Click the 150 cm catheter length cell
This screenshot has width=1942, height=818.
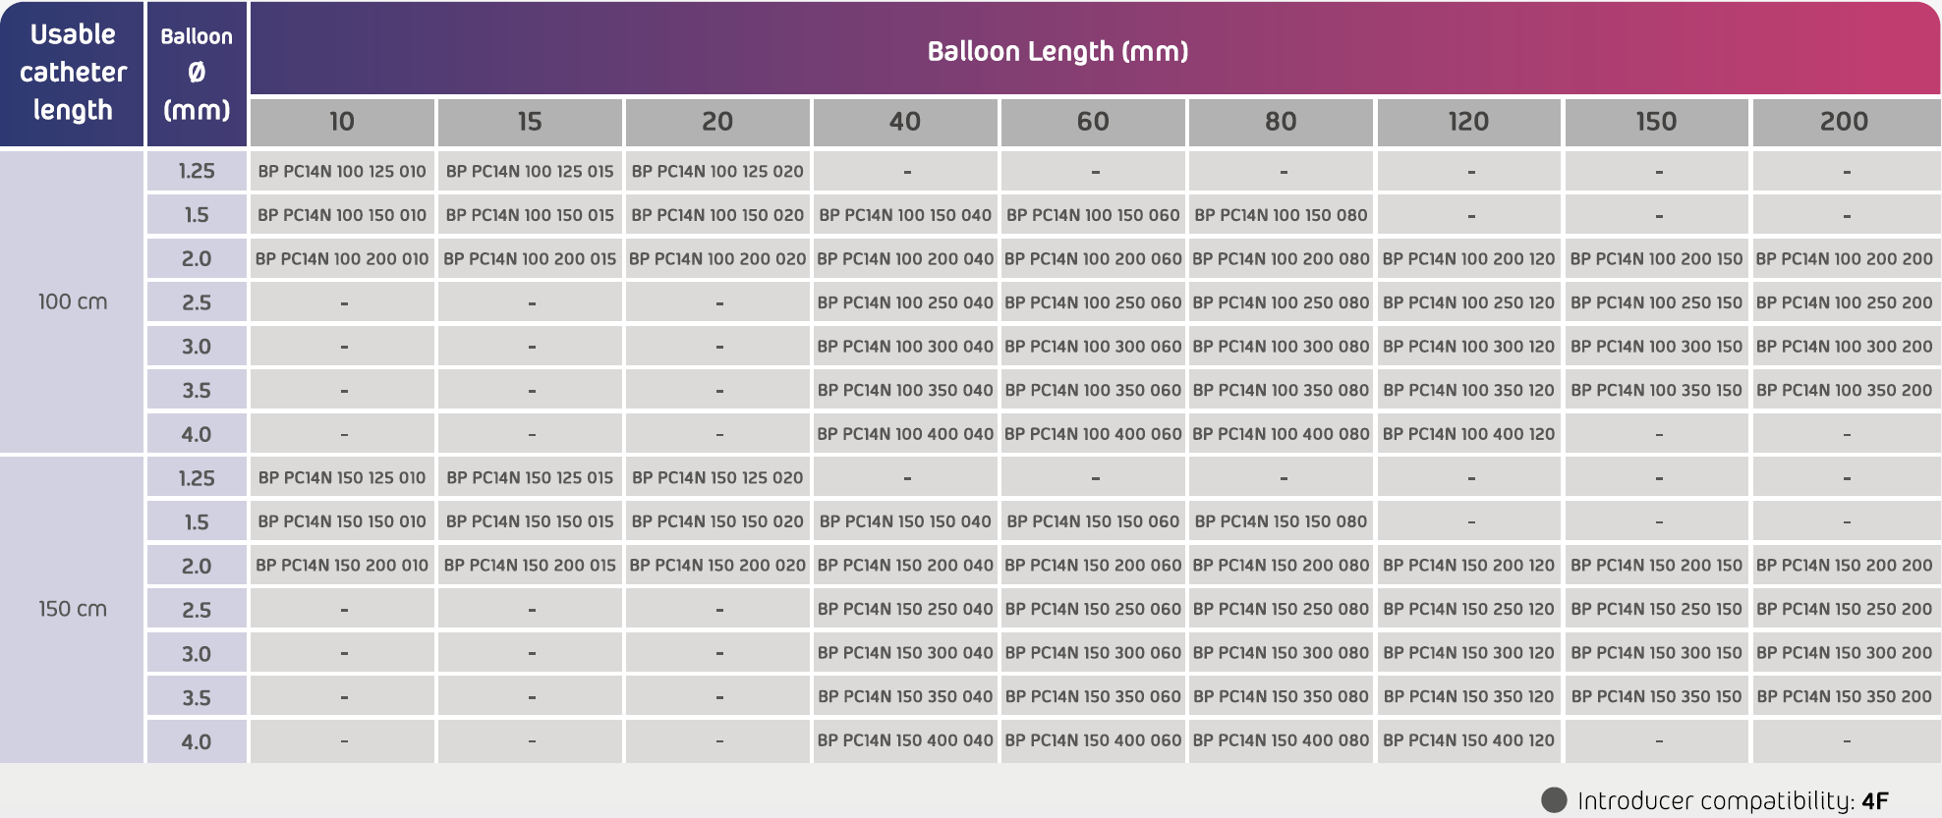pos(73,609)
